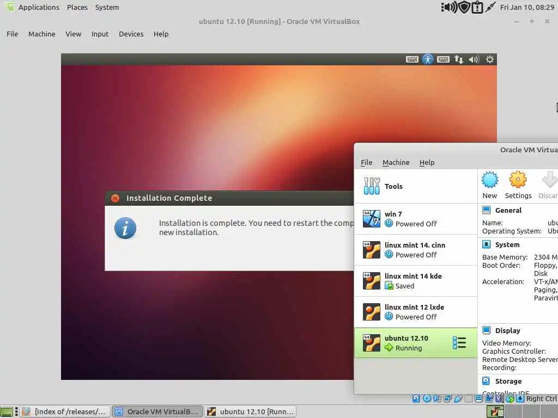Open Settings from the VirtualBox Manager toolbar
The height and width of the screenshot is (418, 558).
click(518, 185)
